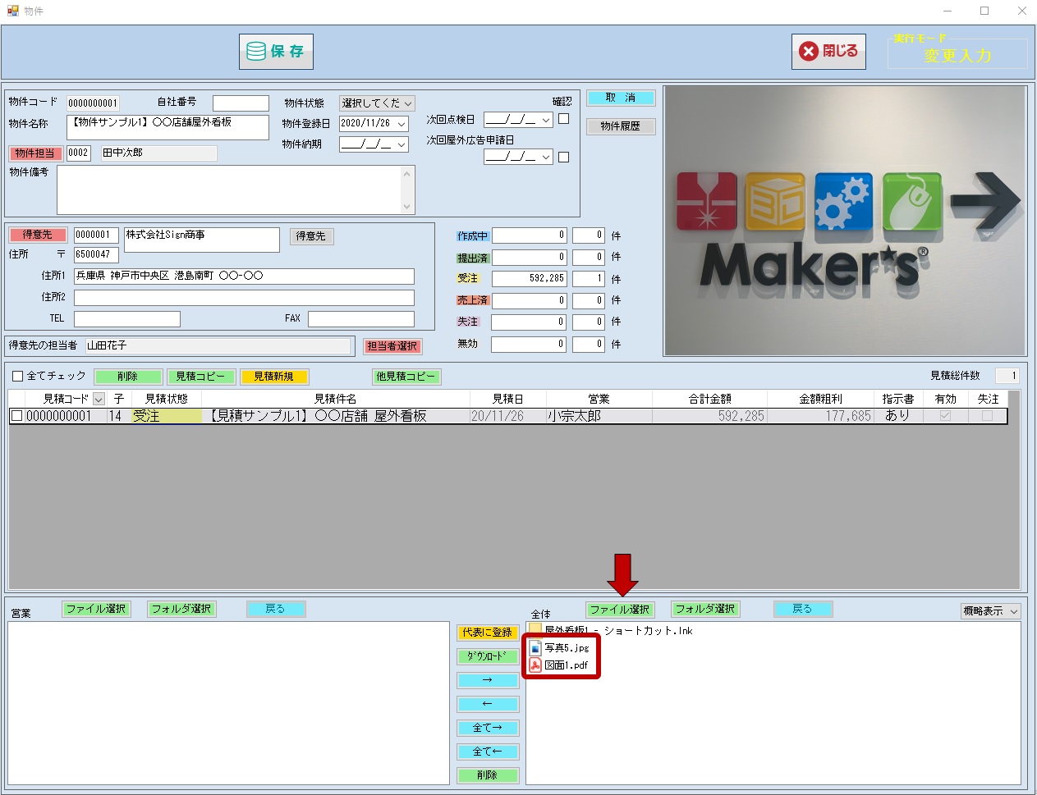Click the red X icon on 閉じる
The image size is (1037, 795).
809,51
